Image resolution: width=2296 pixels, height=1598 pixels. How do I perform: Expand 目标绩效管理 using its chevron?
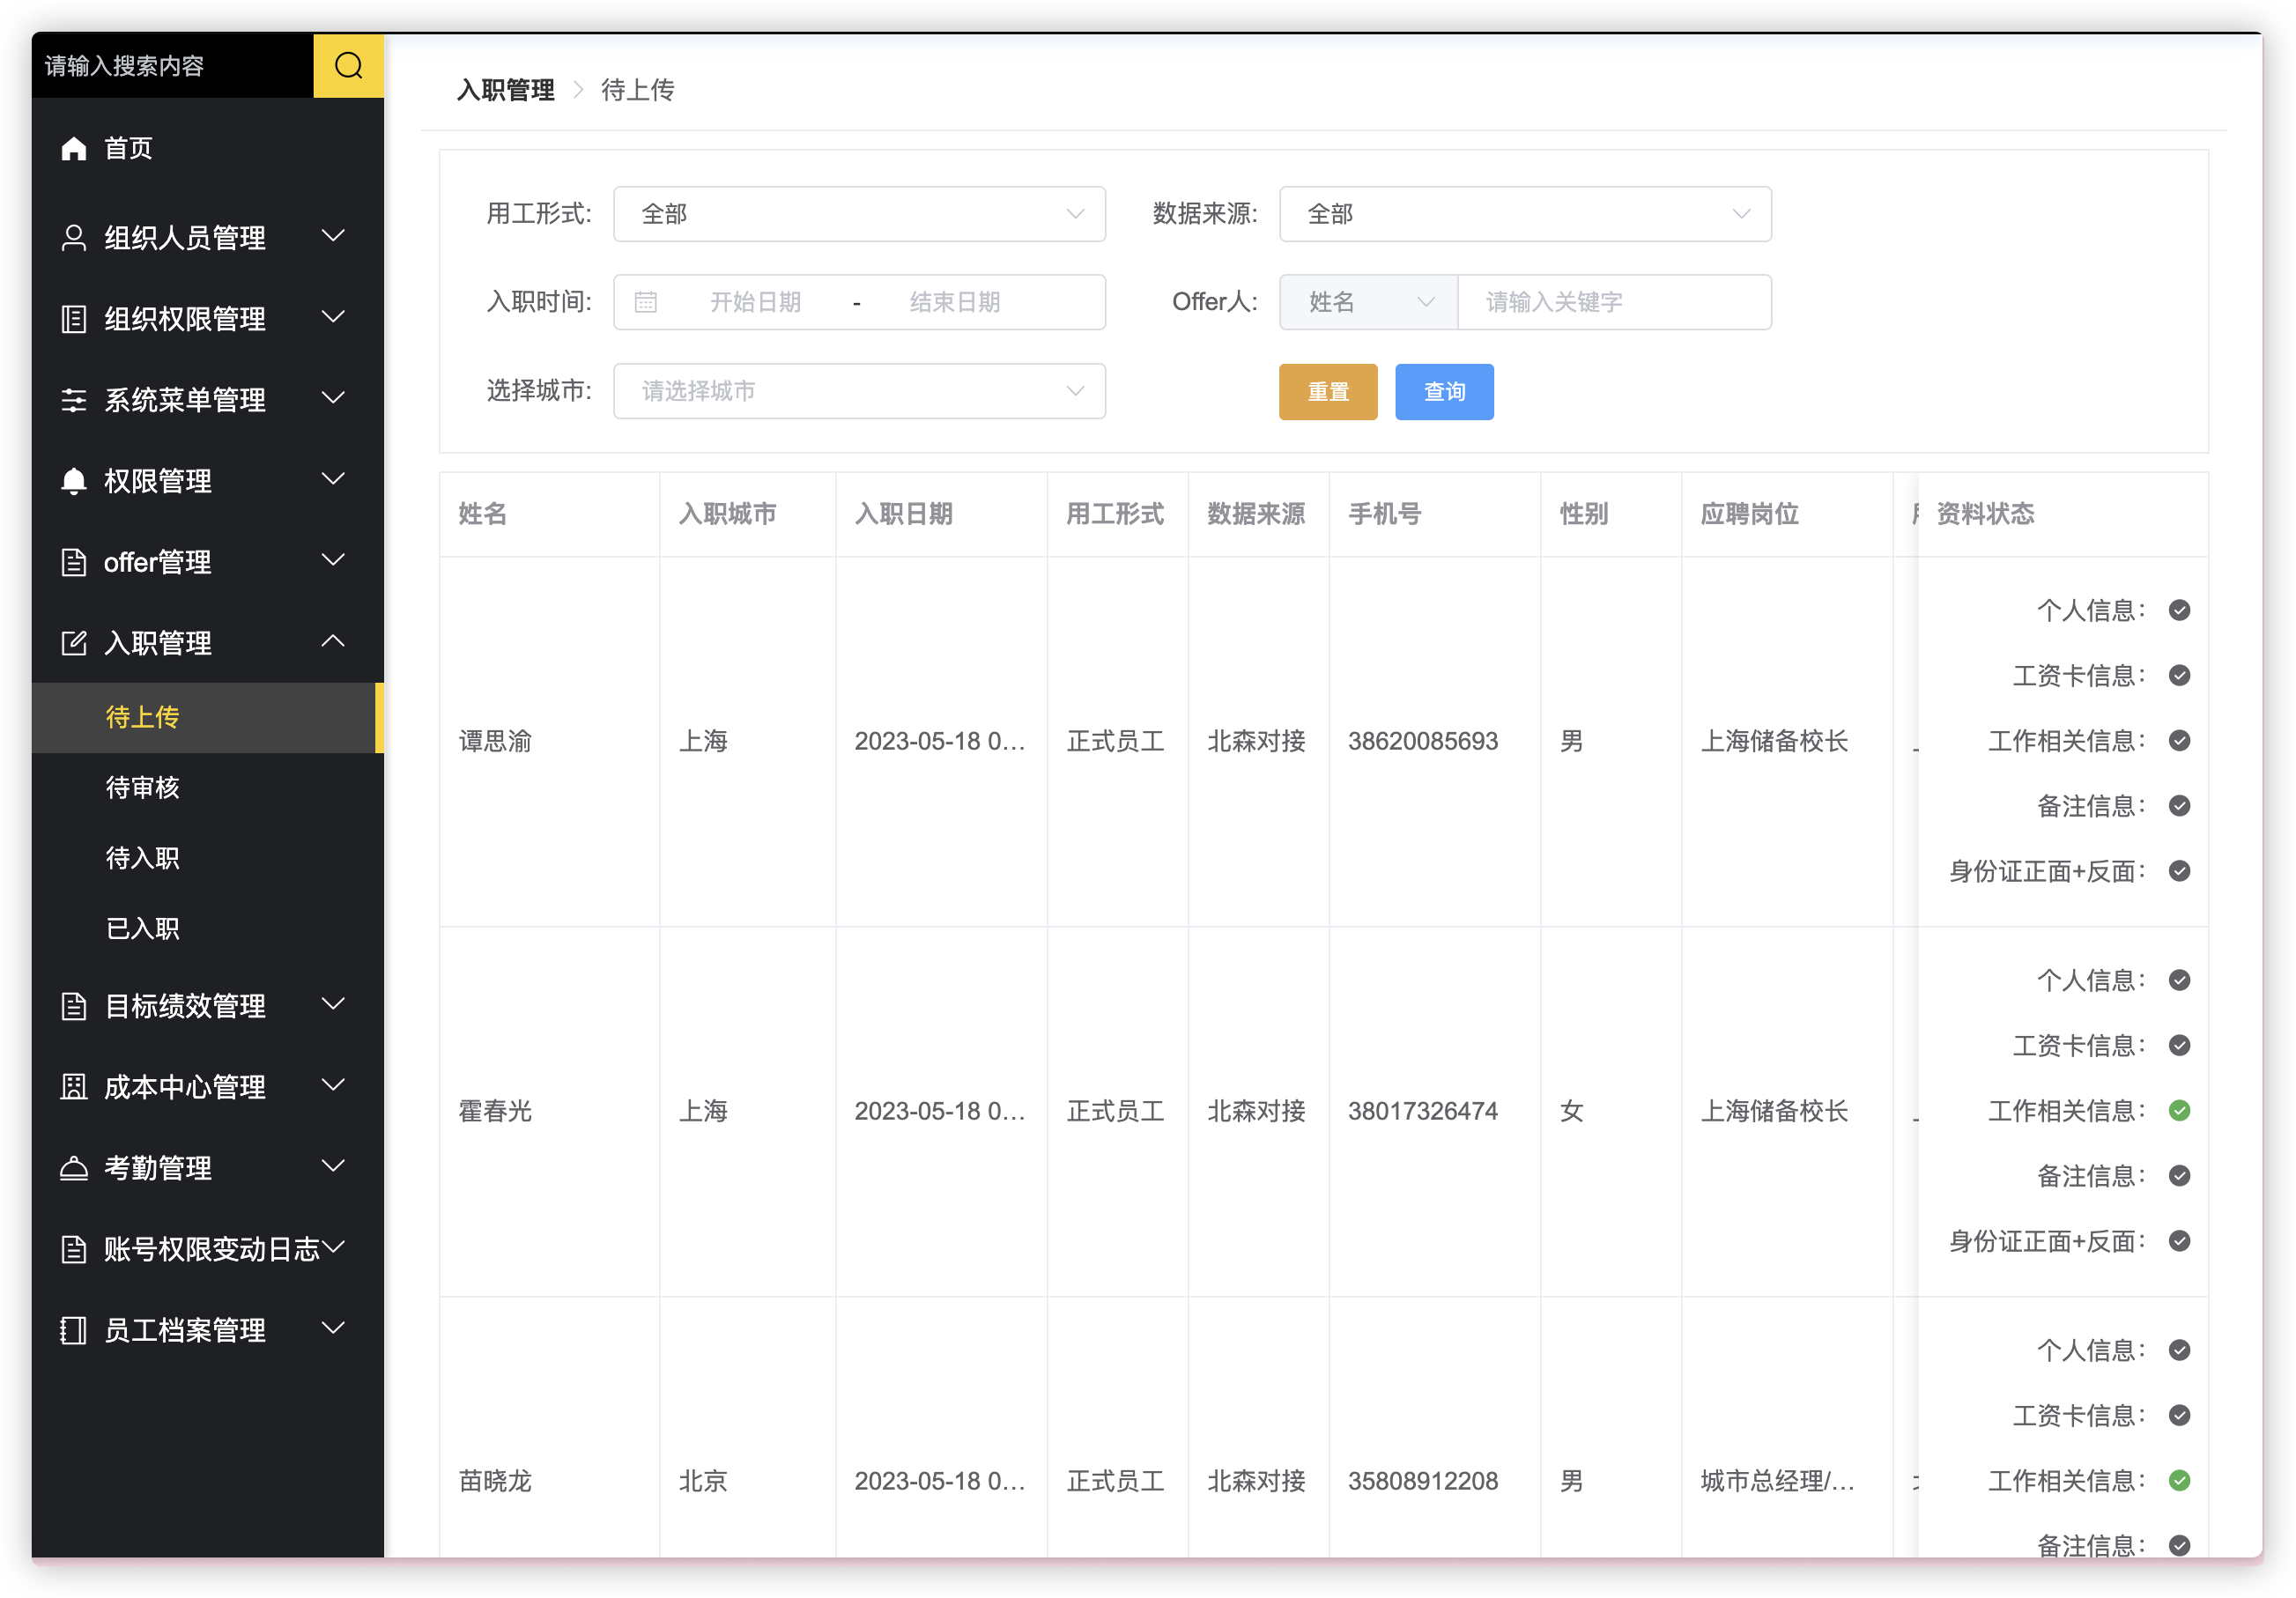coord(333,1004)
